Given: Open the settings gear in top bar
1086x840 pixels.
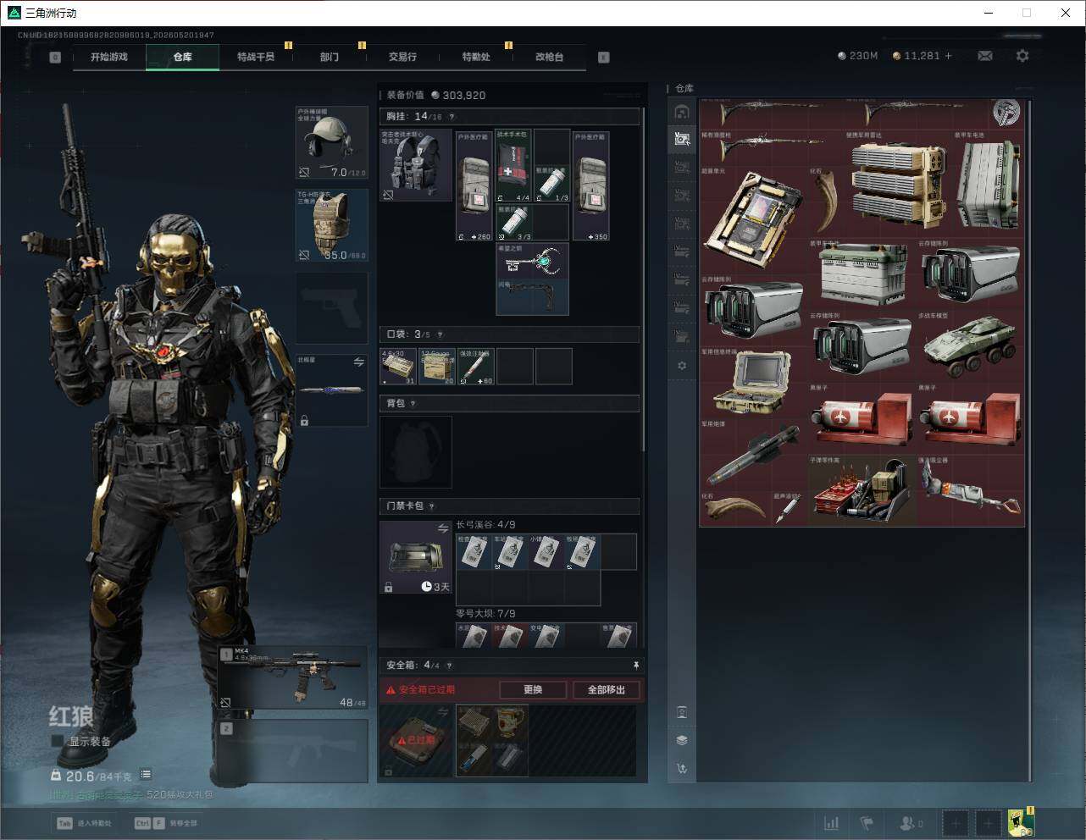Looking at the screenshot, I should tap(1022, 56).
